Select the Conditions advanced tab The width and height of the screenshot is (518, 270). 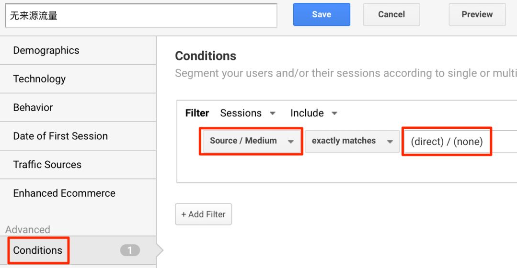(38, 250)
